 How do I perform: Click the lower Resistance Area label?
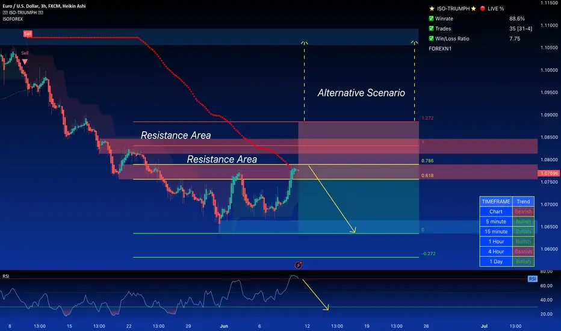click(x=222, y=159)
